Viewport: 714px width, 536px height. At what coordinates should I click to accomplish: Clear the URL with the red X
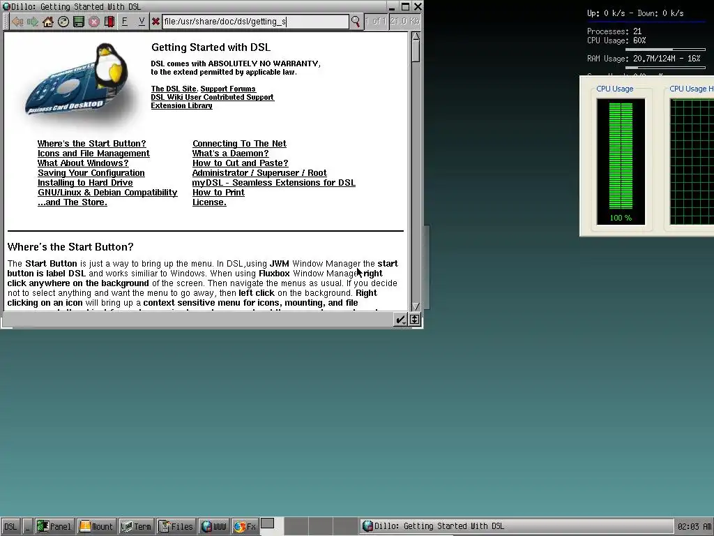tap(155, 22)
